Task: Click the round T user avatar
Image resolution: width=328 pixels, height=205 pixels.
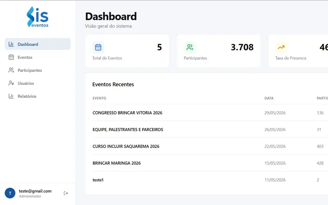Action: coord(10,193)
